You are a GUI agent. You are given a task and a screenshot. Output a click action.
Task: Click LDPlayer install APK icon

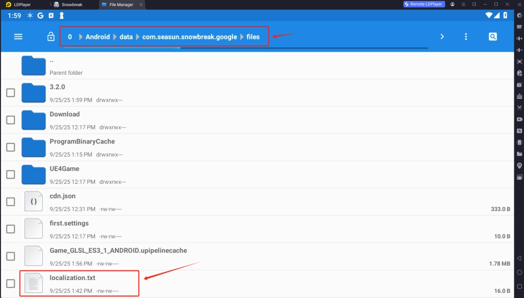point(519,96)
